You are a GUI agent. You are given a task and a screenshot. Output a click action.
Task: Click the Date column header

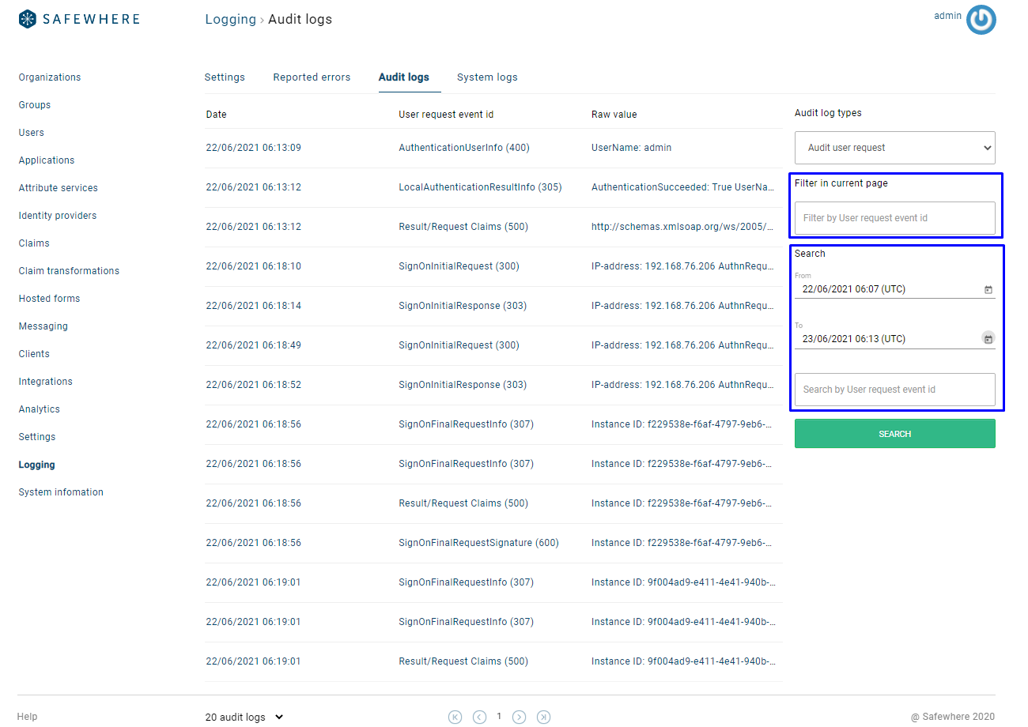pyautogui.click(x=216, y=115)
